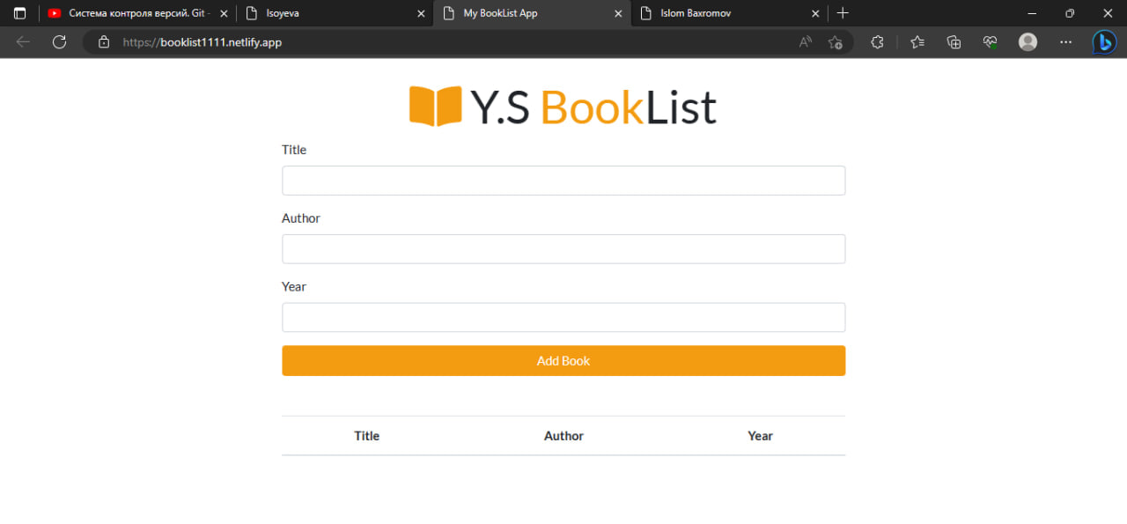Open browser essentials heart icon
Image resolution: width=1127 pixels, height=524 pixels.
pyautogui.click(x=991, y=41)
